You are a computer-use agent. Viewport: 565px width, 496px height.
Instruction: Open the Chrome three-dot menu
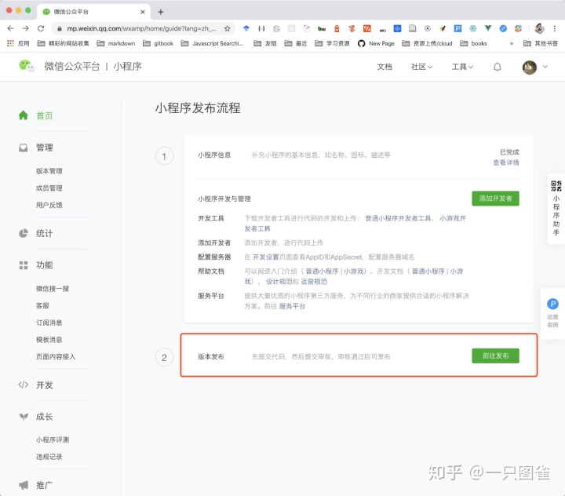[555, 28]
